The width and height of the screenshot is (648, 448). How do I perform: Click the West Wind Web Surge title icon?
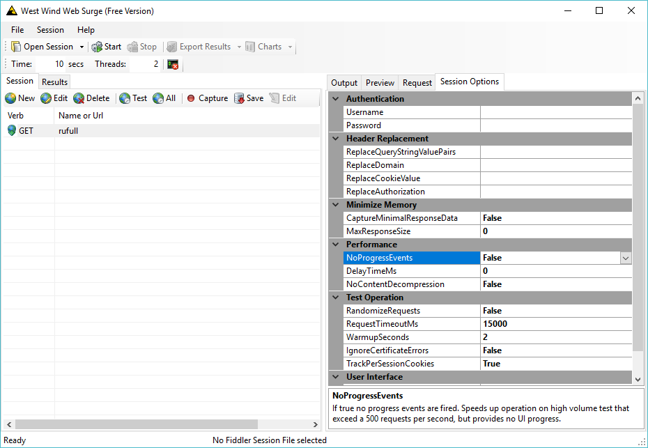(12, 10)
